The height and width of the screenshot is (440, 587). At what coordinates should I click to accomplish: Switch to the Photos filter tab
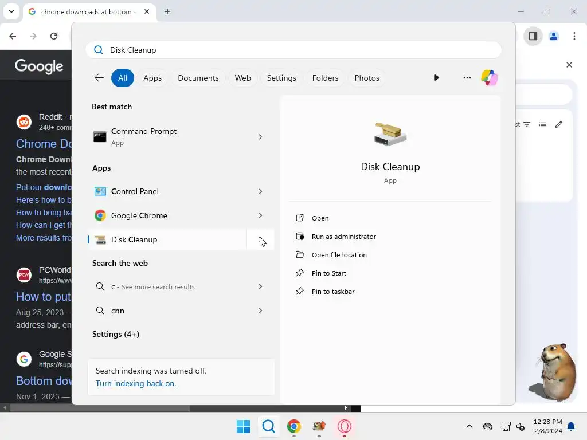pos(366,78)
